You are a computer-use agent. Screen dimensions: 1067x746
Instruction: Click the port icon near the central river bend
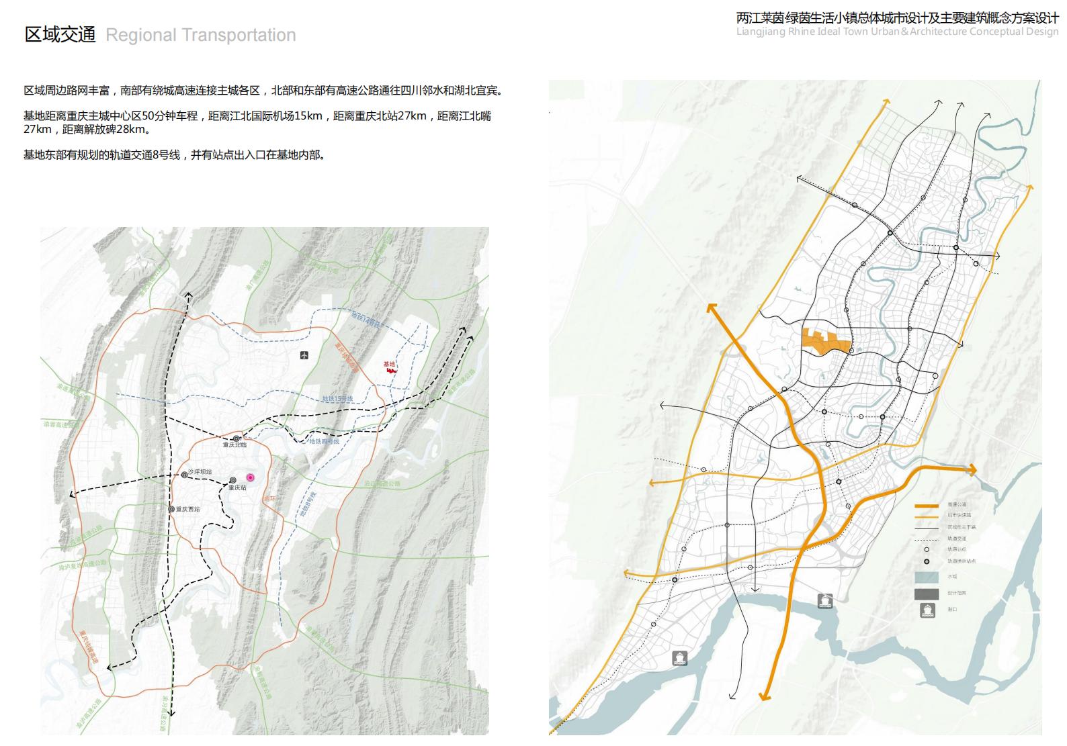[x=825, y=601]
